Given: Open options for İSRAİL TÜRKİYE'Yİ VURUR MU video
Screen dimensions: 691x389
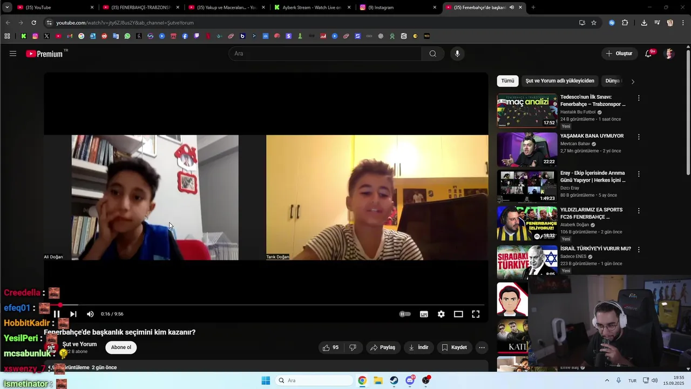Looking at the screenshot, I should (639, 250).
